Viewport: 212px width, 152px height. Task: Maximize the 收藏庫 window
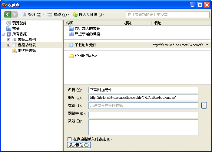click(200, 5)
